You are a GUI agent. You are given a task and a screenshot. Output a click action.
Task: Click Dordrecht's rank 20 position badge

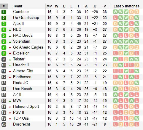pos(4,124)
